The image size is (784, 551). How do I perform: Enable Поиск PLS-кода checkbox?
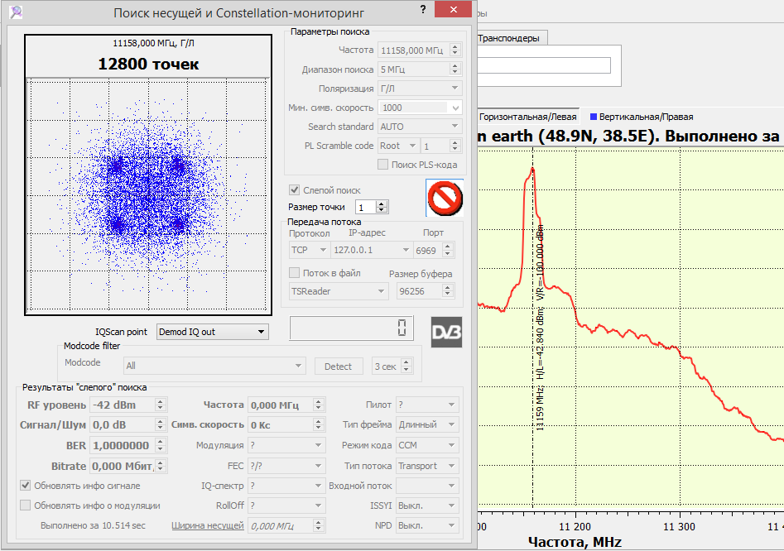click(383, 165)
